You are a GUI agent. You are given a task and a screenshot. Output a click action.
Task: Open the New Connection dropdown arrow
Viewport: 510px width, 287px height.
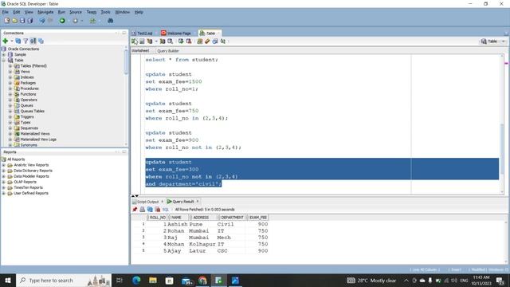click(12, 41)
